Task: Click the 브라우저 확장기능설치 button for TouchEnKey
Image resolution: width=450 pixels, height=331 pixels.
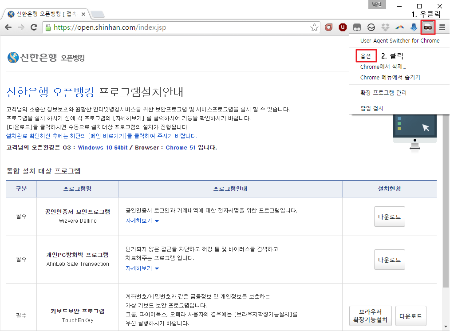Action: point(370,315)
